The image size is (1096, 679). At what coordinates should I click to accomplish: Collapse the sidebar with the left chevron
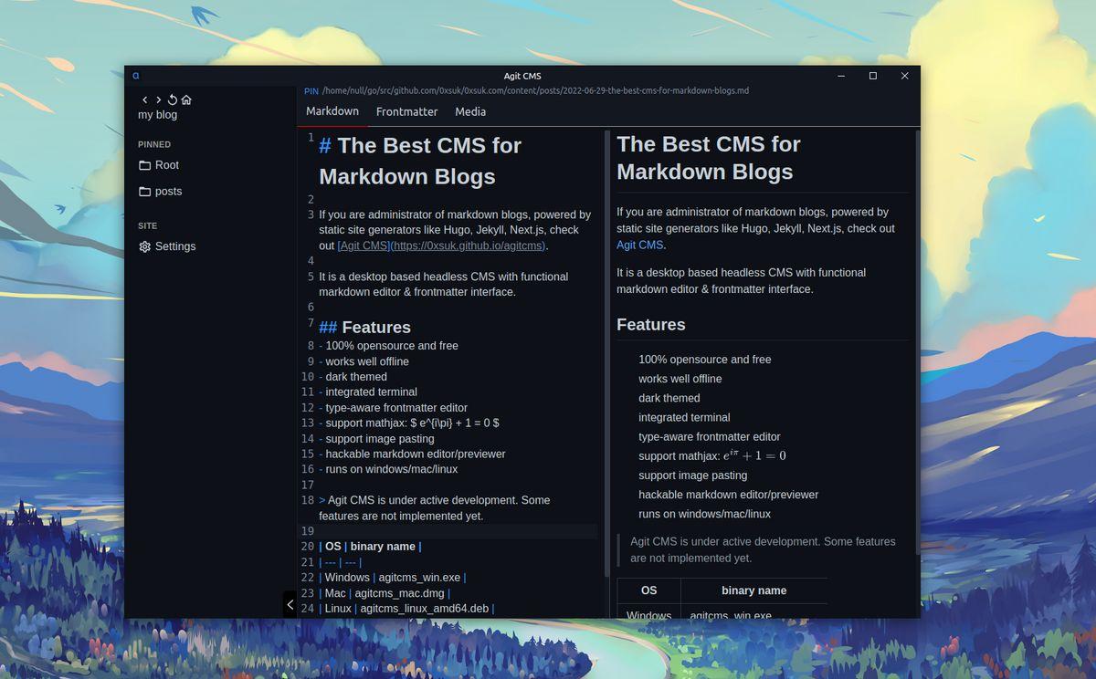tap(290, 604)
